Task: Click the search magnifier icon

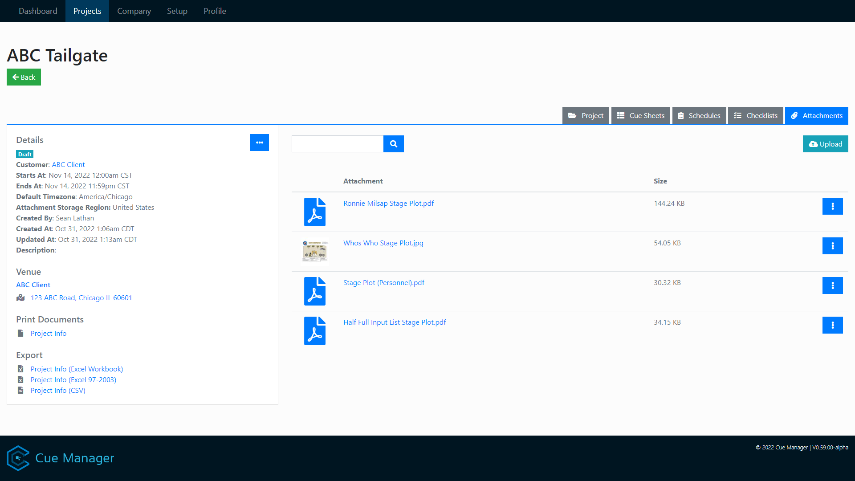Action: tap(394, 144)
